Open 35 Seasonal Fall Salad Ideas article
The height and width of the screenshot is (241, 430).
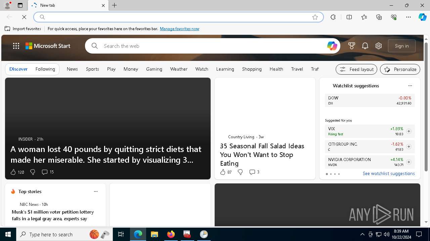[262, 155]
